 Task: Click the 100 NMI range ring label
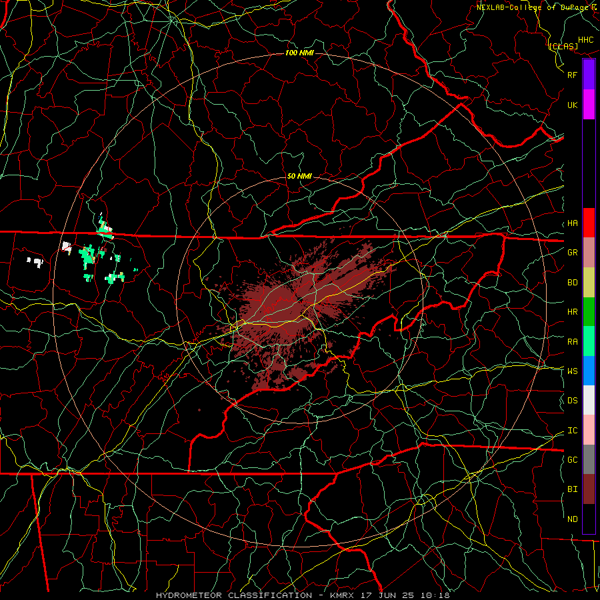coord(299,53)
